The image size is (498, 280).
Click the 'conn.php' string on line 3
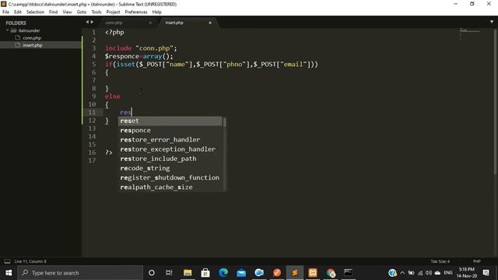(x=154, y=48)
